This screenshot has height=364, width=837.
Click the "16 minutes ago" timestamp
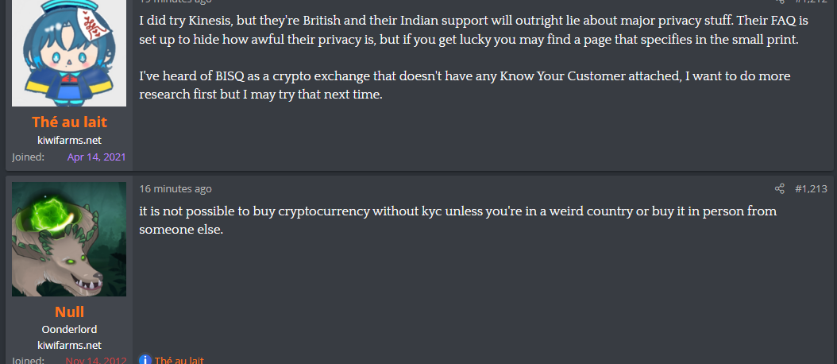[x=175, y=189]
